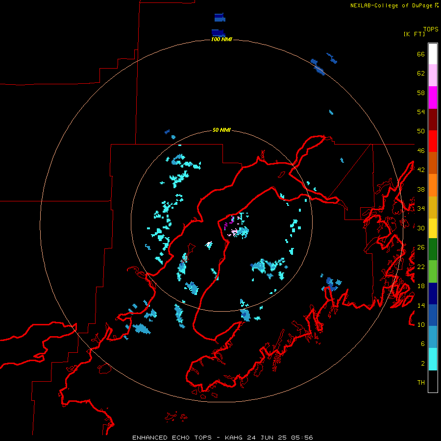Click the steel blue legend swatch
441x441 pixels.
tap(433, 337)
